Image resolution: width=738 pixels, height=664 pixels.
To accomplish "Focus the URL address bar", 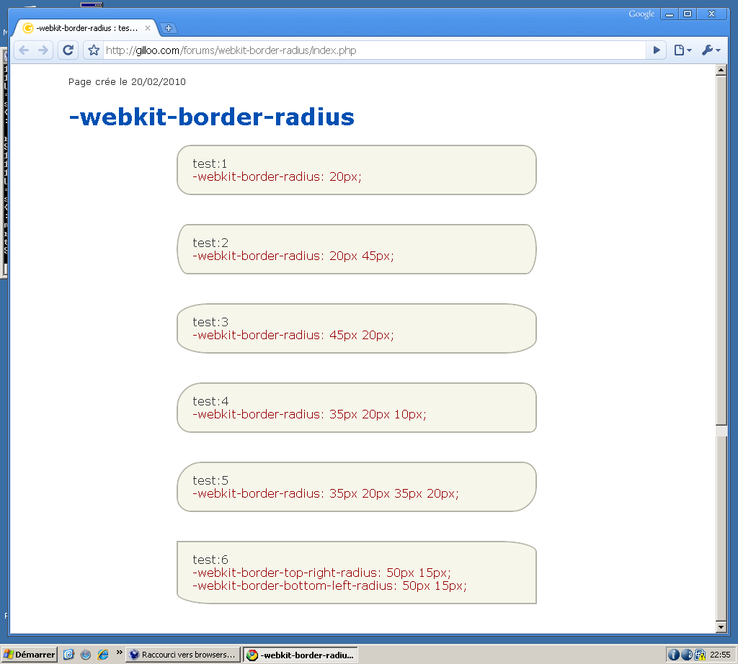I will click(374, 50).
